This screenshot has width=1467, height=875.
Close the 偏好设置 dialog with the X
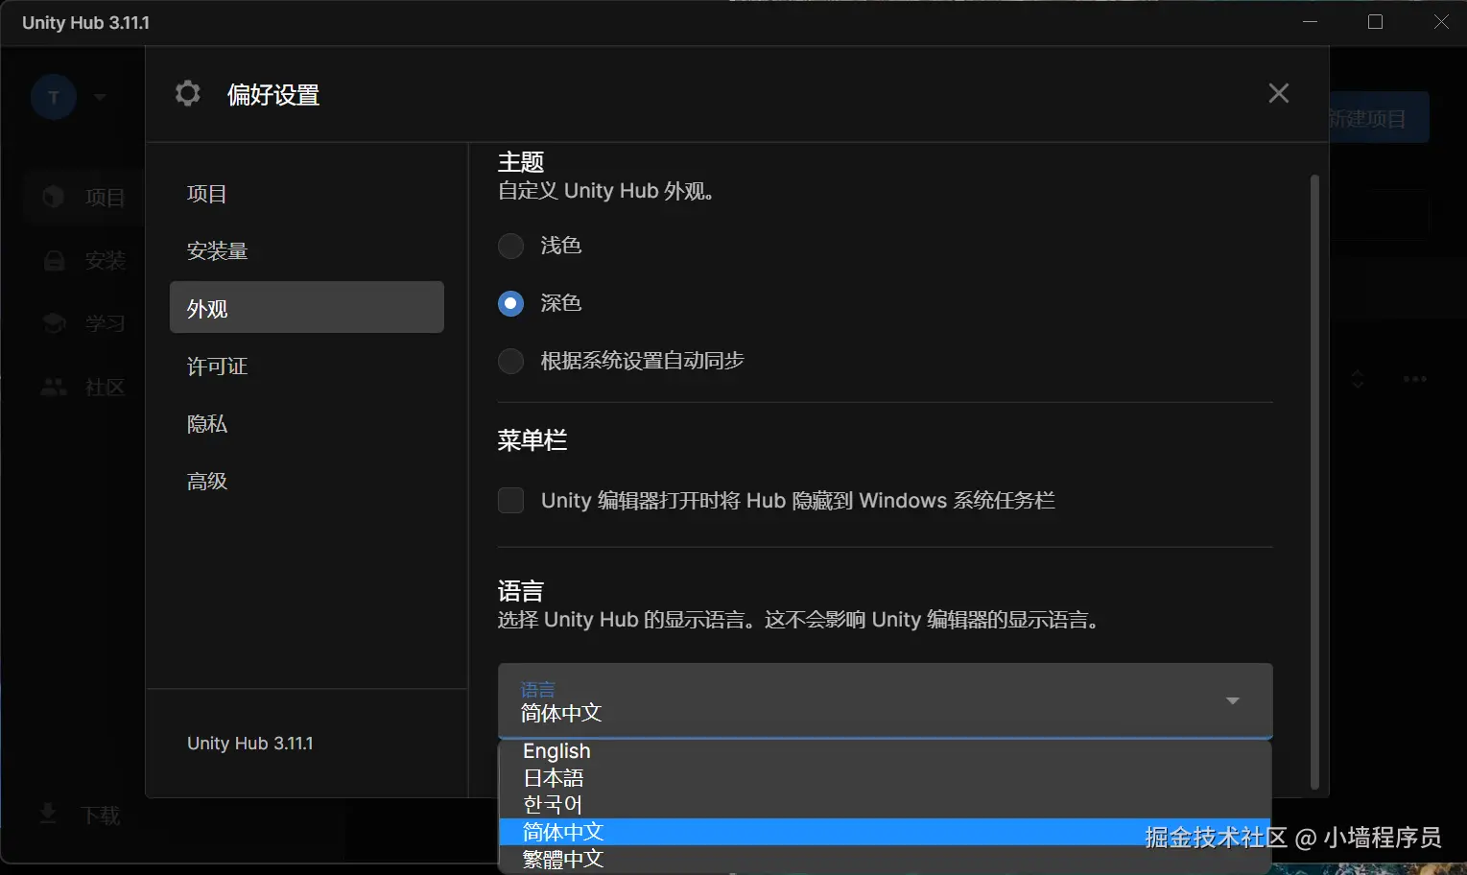[x=1278, y=93]
